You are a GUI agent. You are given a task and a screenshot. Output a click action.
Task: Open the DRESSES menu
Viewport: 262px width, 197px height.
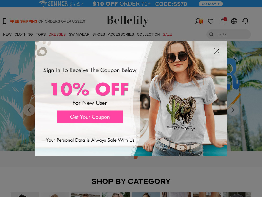coord(57,34)
